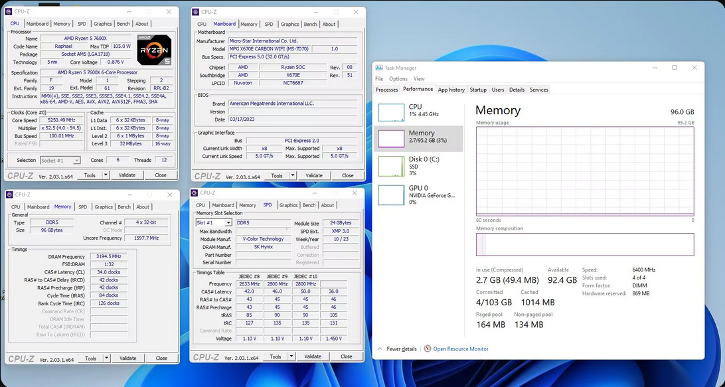Click the Task Manager title bar icon
Screen dimensions: 725x387
click(379, 68)
